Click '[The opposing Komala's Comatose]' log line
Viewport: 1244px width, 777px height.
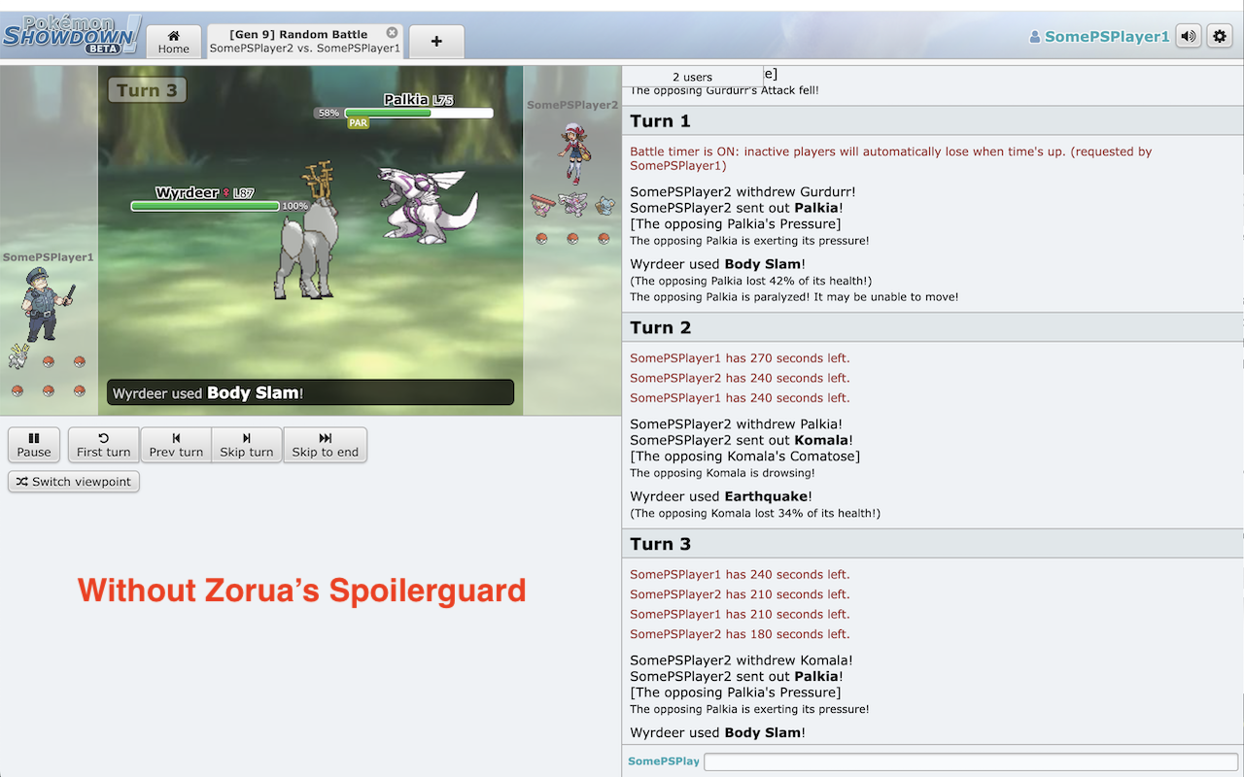pos(744,456)
